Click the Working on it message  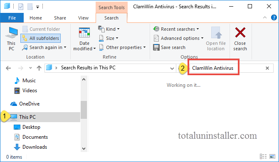pos(183,85)
